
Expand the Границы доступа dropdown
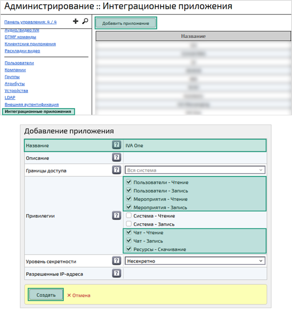(x=195, y=170)
